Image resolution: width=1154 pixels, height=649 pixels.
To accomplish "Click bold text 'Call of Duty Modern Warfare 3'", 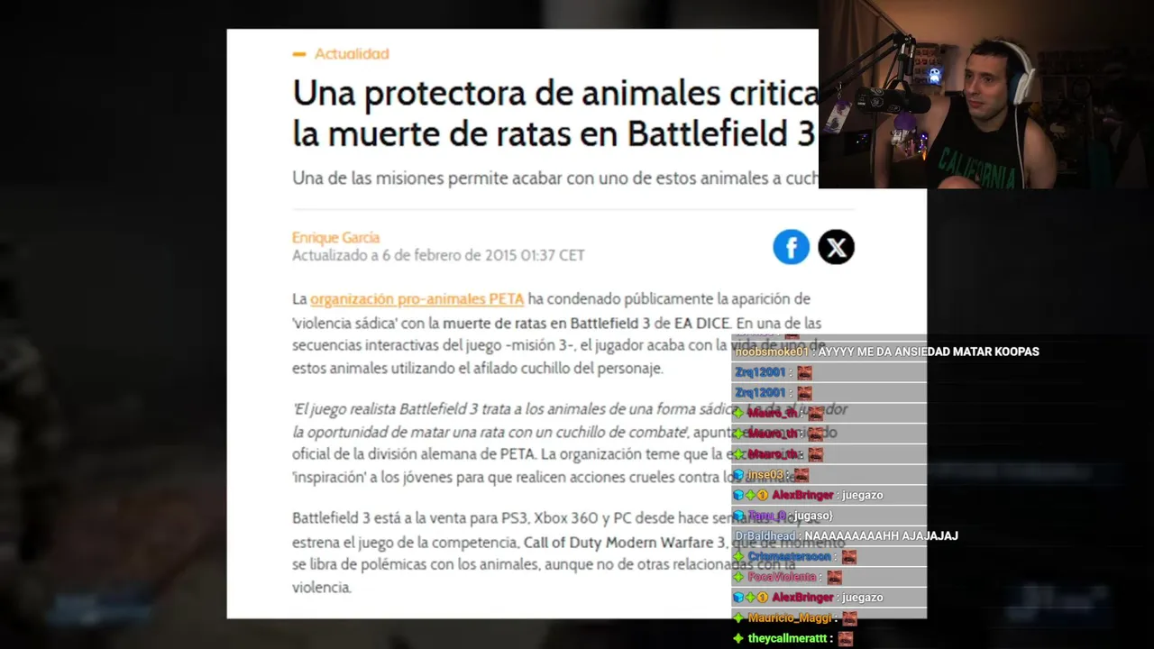I will coord(624,543).
